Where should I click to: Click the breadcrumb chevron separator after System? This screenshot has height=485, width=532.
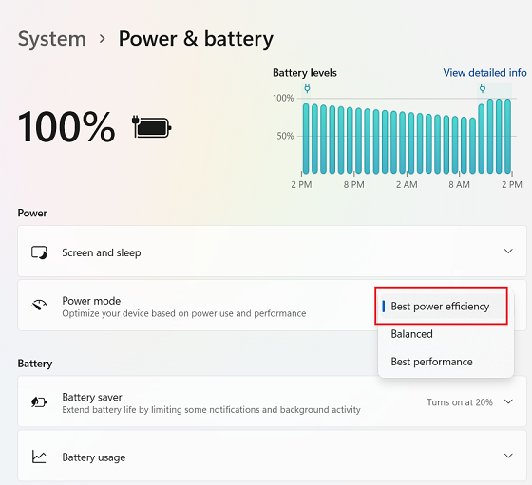(103, 39)
